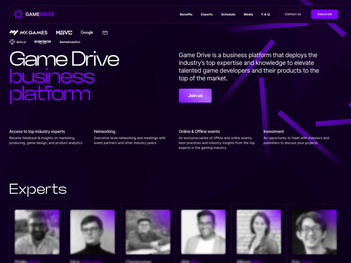Open the Benefits menu item
The image size is (351, 263).
[x=186, y=14]
